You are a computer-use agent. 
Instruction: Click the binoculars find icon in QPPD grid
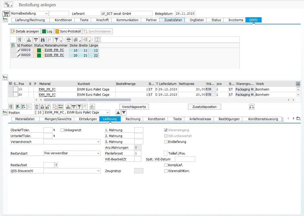[x=43, y=40]
